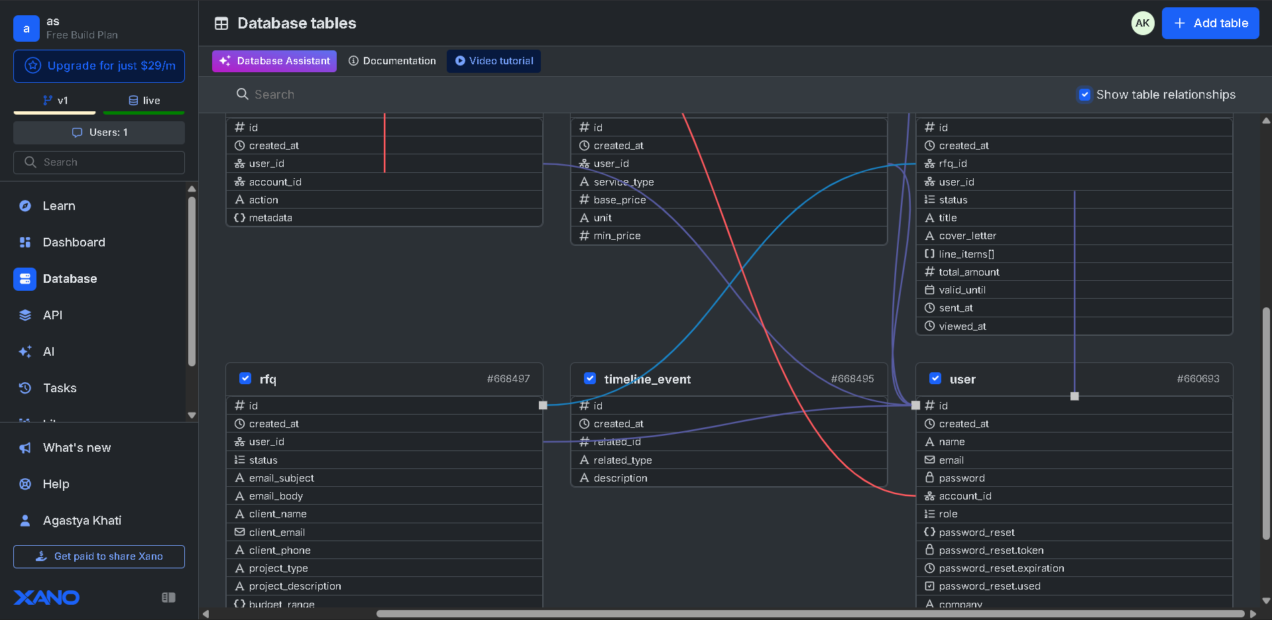Toggle the rfq table checkbox
This screenshot has width=1272, height=620.
pos(245,378)
